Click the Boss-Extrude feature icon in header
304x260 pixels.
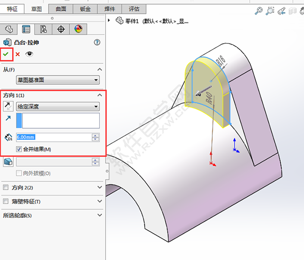(x=8, y=43)
